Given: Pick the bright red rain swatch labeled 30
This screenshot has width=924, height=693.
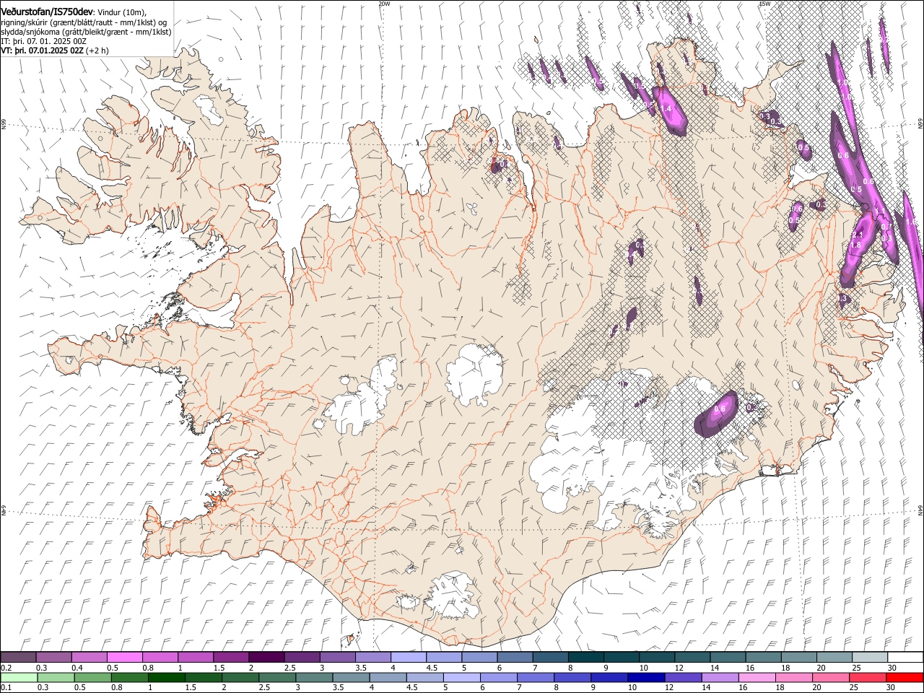Looking at the screenshot, I should click(905, 678).
